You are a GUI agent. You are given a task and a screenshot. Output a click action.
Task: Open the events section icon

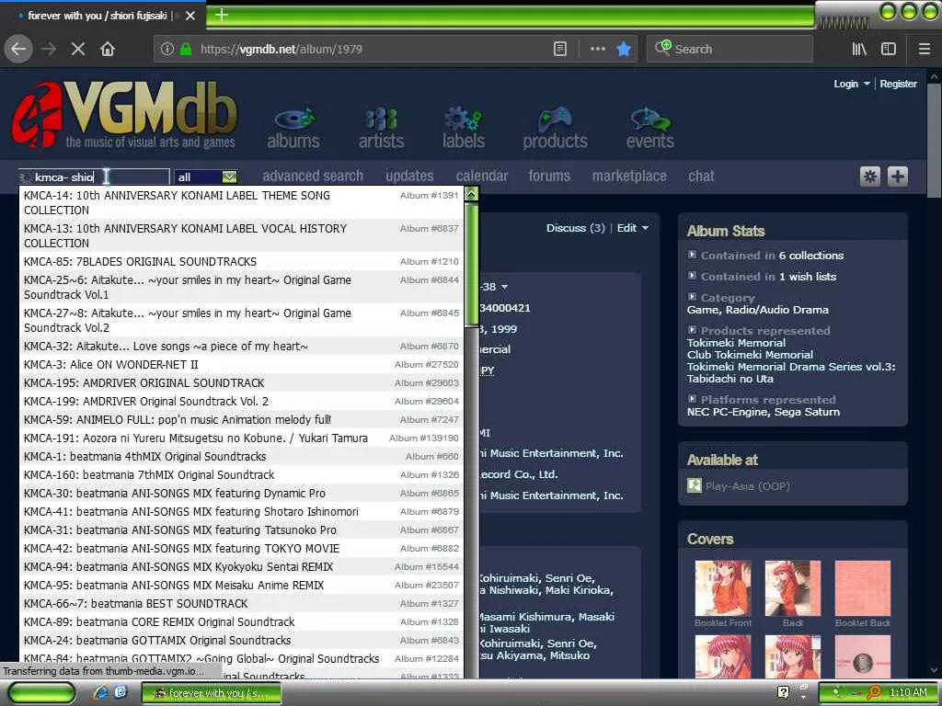coord(650,127)
